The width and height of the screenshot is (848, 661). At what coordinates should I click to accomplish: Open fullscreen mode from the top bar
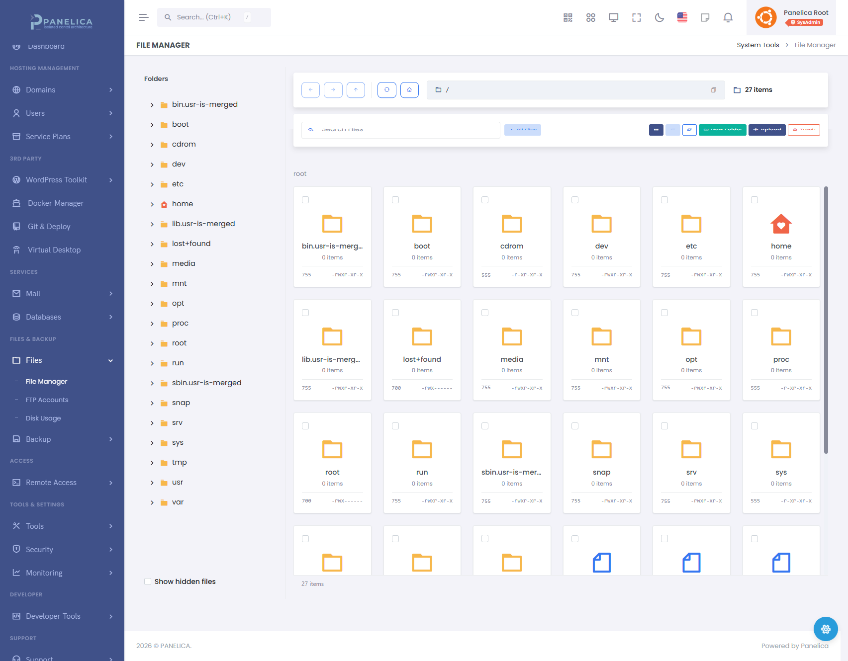click(x=636, y=17)
